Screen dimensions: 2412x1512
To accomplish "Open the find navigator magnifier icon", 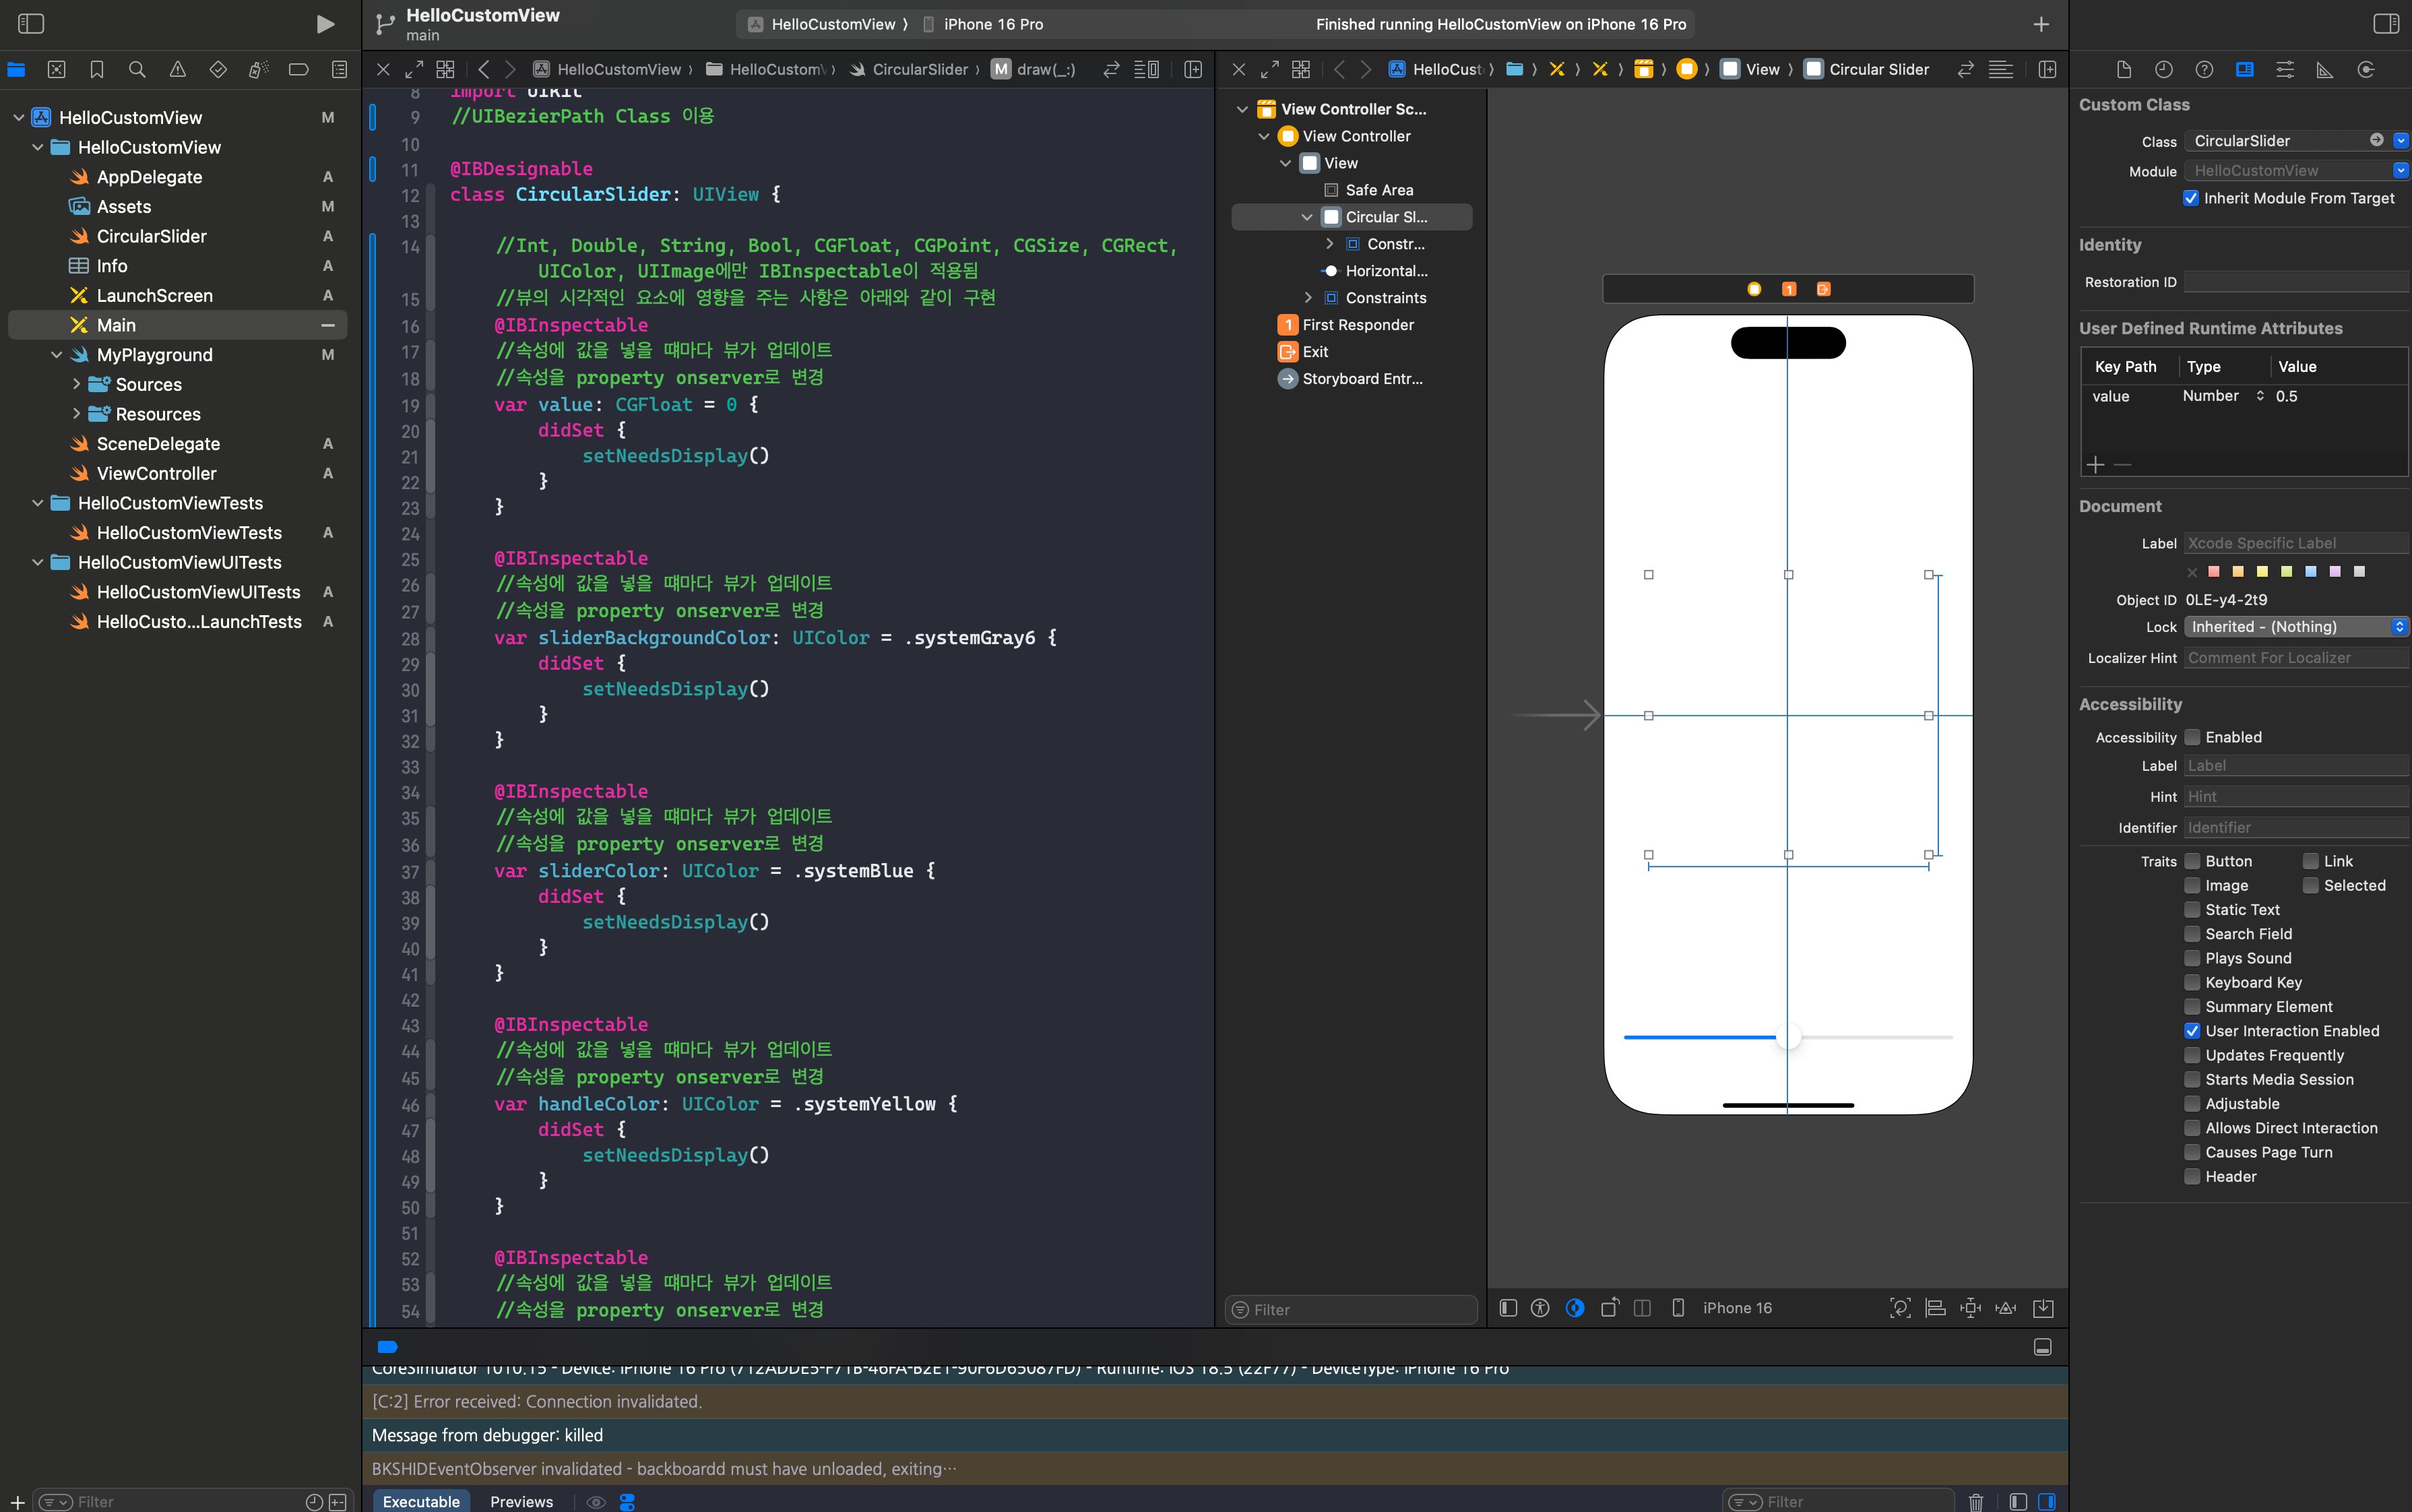I will pos(137,70).
